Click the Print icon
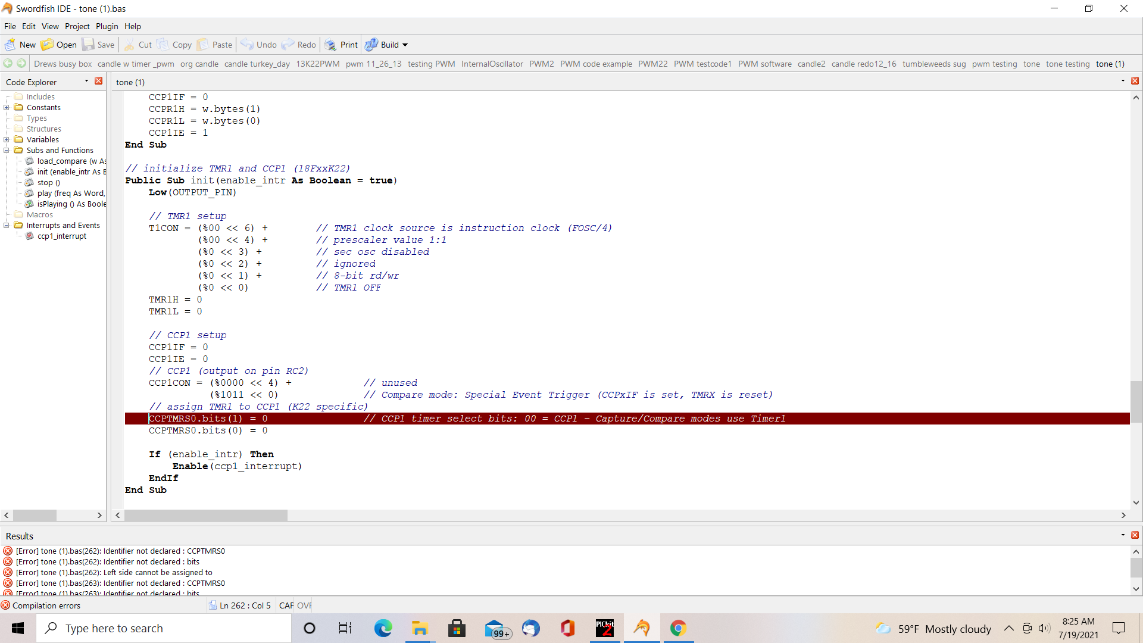The image size is (1143, 643). tap(330, 45)
